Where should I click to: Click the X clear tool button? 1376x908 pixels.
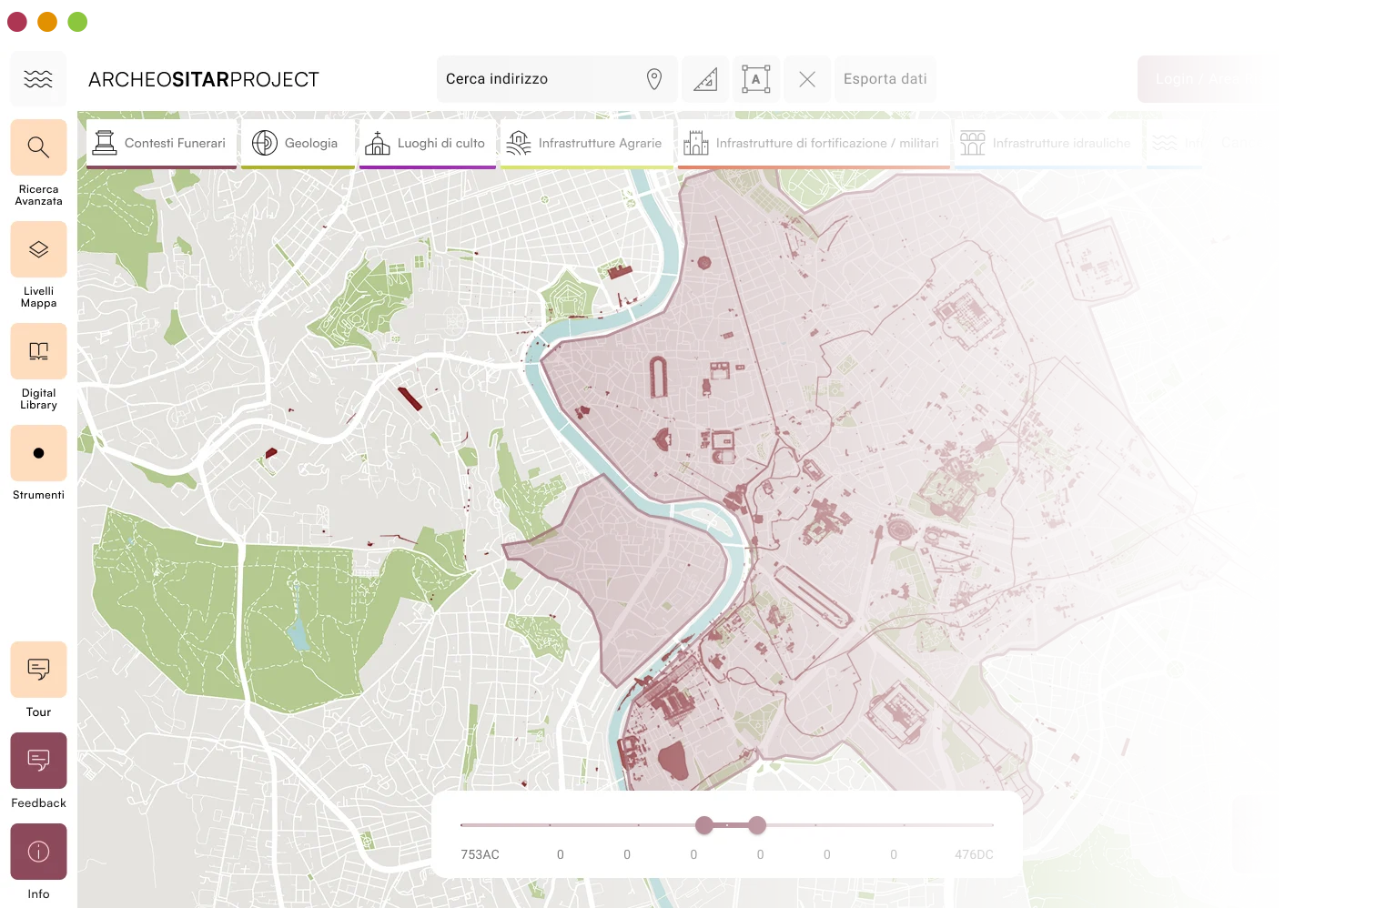[x=807, y=79]
